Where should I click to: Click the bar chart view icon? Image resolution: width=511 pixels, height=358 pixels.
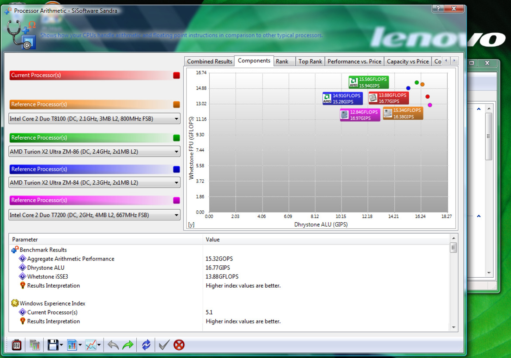point(72,344)
